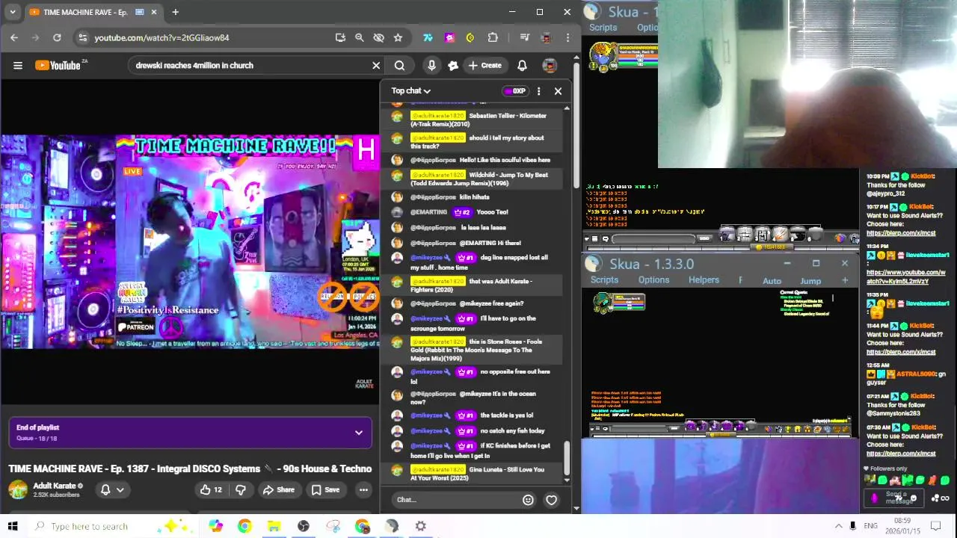Open the YouTube account avatar menu
Viewport: 957px width, 538px height.
(550, 66)
